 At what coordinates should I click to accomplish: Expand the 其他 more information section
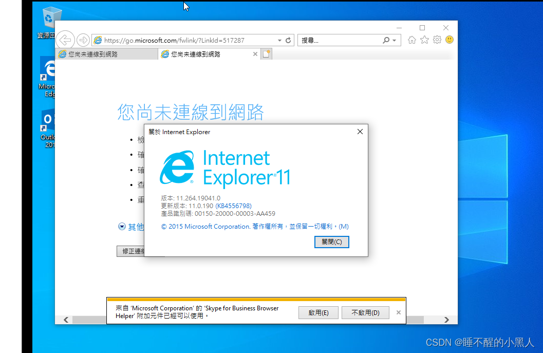(131, 227)
